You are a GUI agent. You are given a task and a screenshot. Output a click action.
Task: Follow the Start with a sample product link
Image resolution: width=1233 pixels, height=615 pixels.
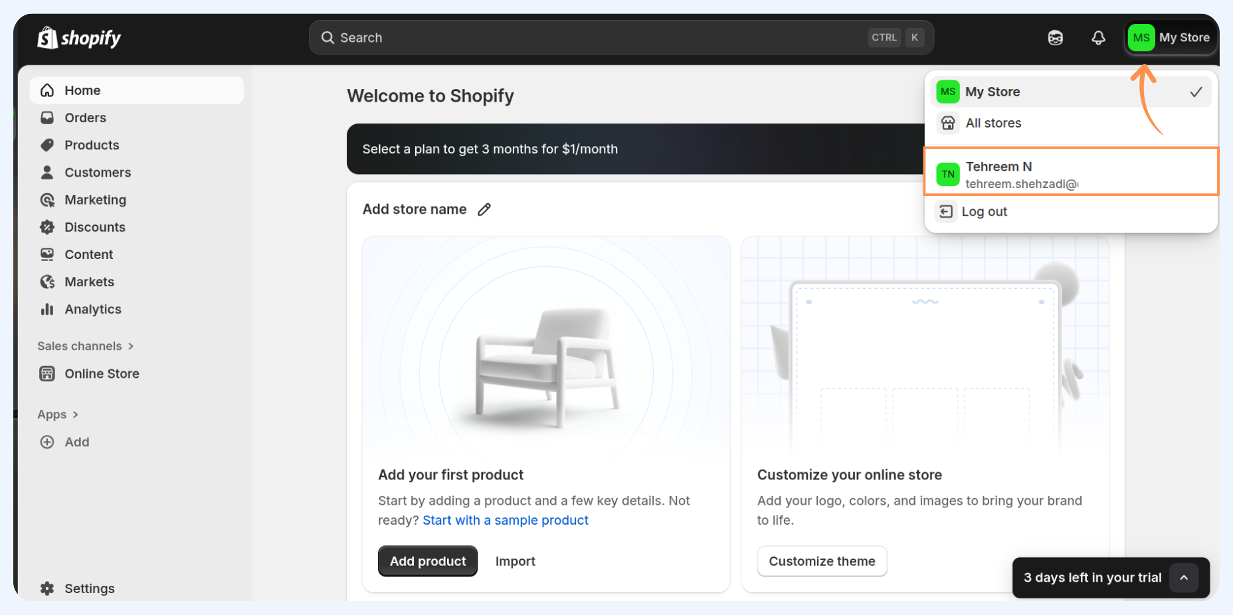coord(506,520)
